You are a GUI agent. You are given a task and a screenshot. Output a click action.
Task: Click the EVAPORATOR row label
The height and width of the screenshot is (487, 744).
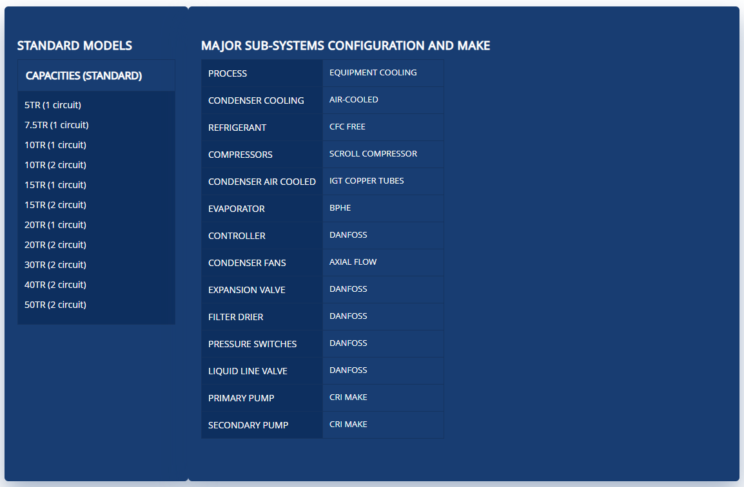tap(237, 209)
